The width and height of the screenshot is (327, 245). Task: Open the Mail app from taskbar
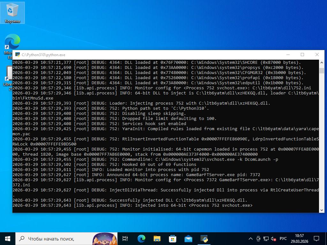coord(188,239)
